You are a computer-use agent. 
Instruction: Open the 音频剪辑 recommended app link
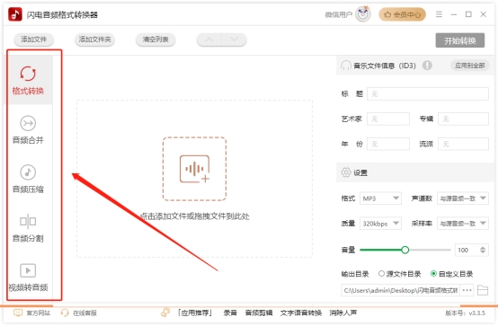(x=259, y=313)
